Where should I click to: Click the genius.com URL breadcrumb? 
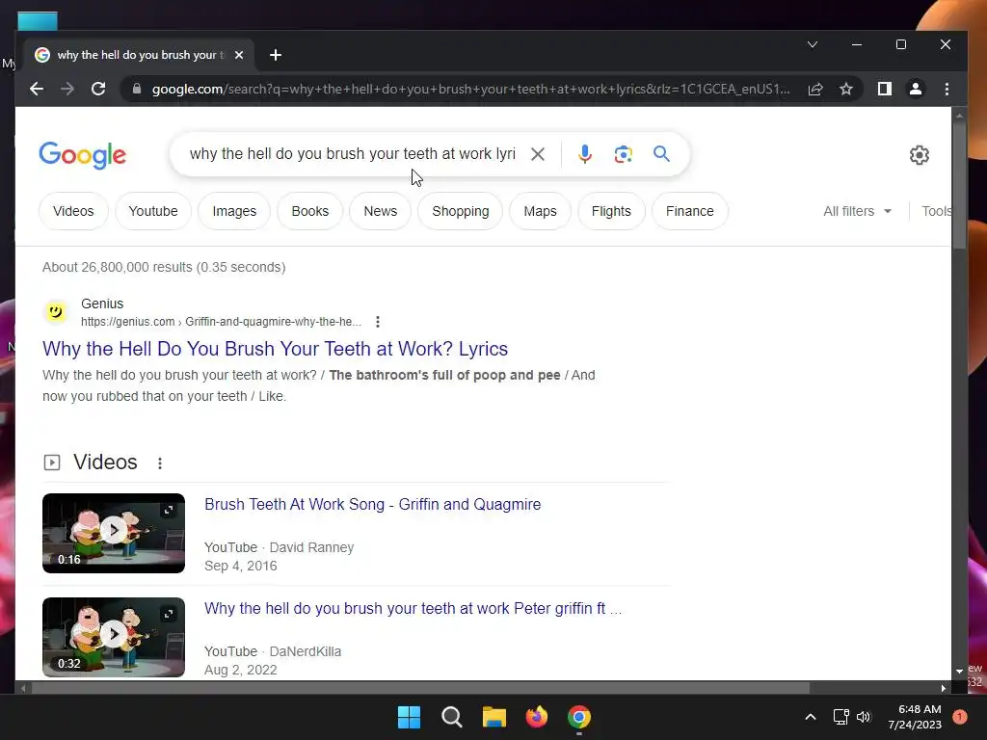coord(221,322)
